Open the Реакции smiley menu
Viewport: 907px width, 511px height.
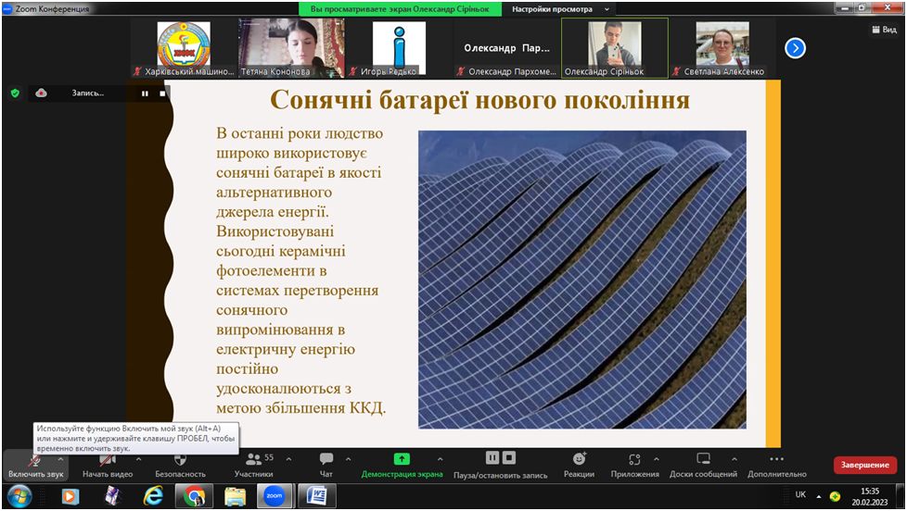[x=579, y=467]
